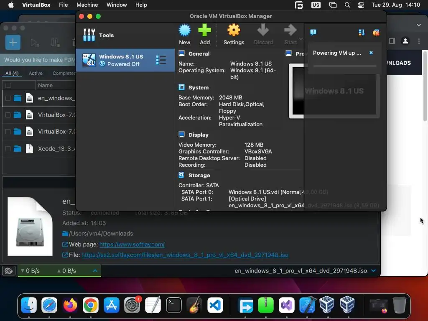Click the /Users/vm4/Downloads folder path
The width and height of the screenshot is (428, 321).
101,233
